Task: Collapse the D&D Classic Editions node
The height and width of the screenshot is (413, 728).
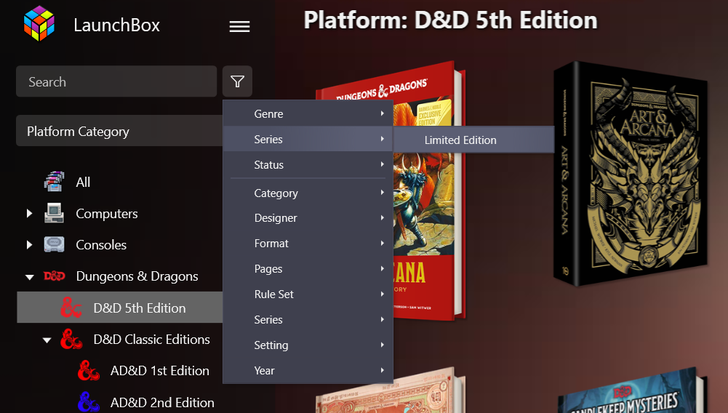Action: pos(47,340)
